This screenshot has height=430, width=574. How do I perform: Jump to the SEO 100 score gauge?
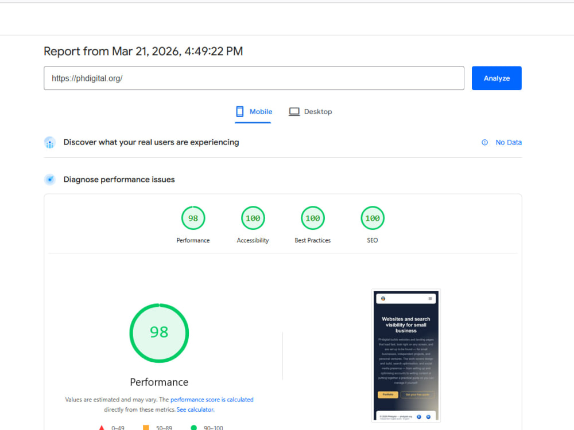coord(373,218)
